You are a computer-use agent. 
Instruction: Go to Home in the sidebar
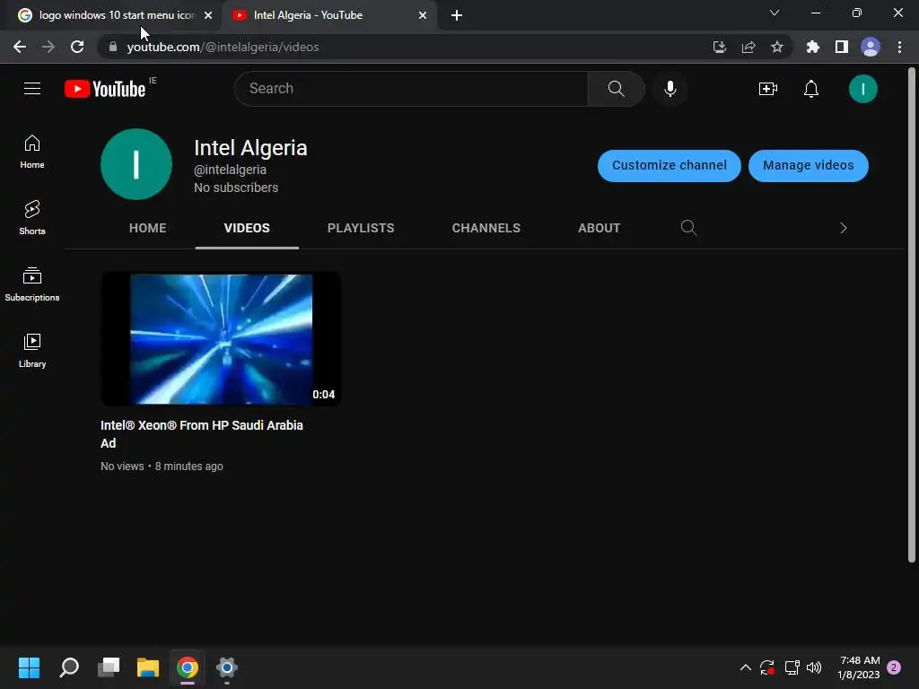coord(32,152)
